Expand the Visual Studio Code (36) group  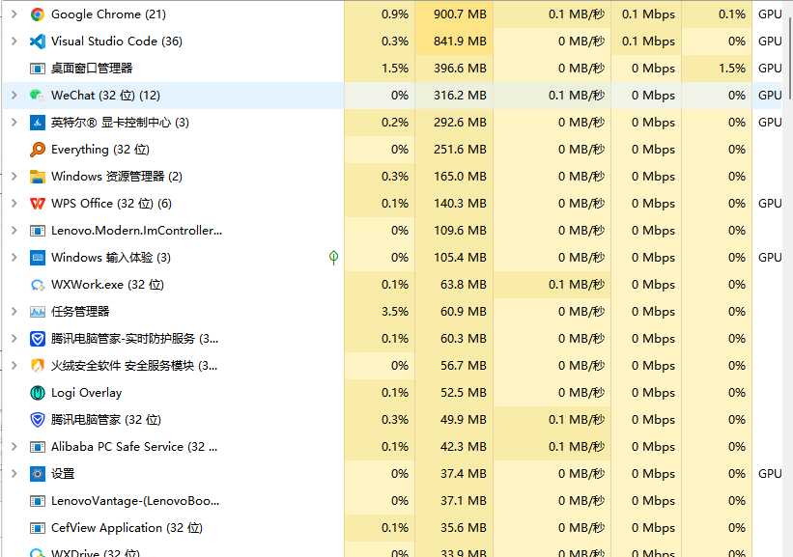coord(14,42)
